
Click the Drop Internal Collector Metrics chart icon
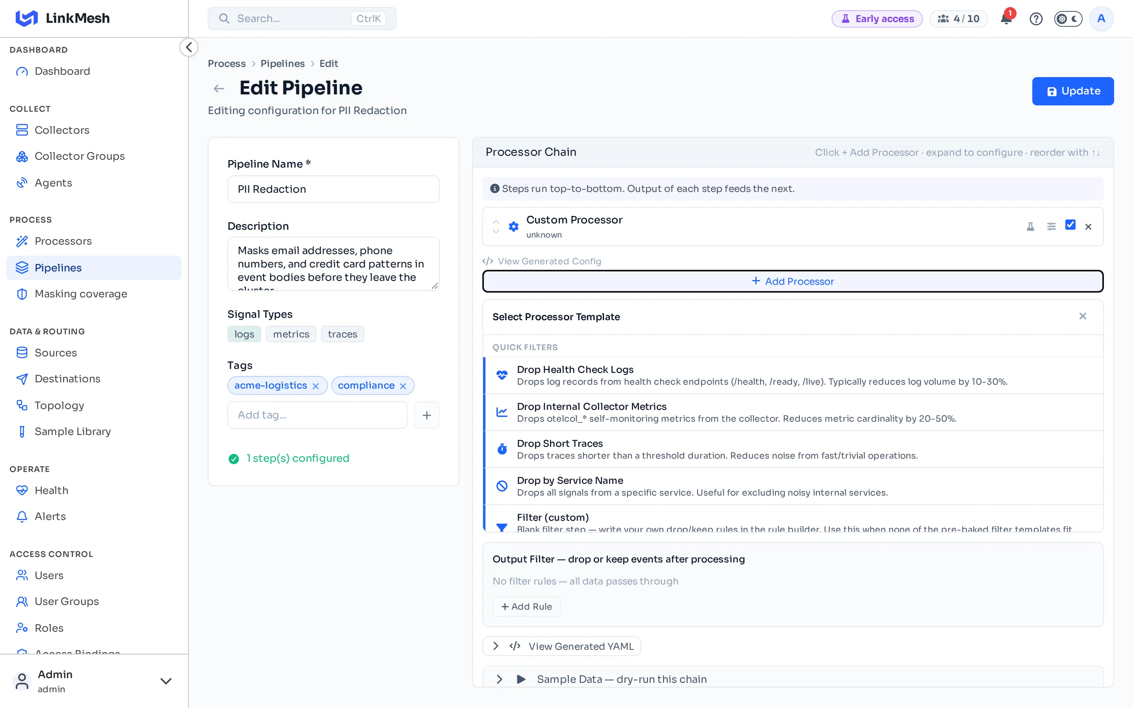point(502,412)
